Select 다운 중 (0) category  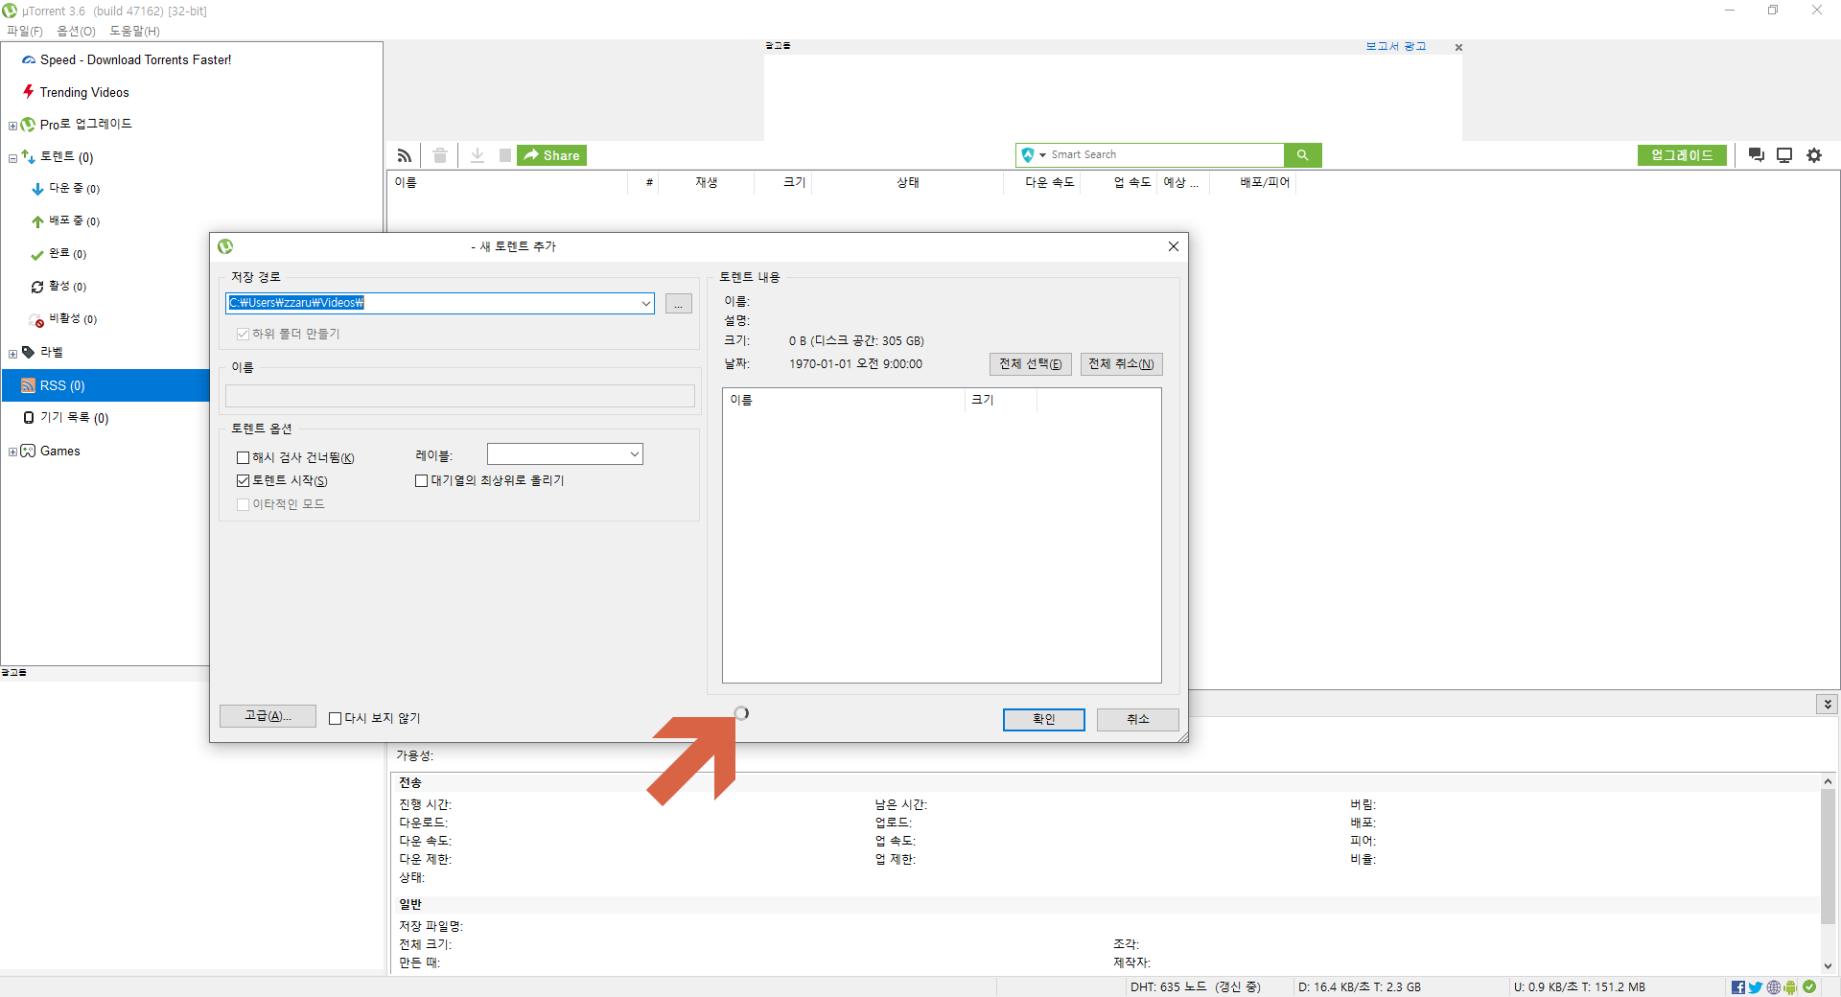(74, 189)
